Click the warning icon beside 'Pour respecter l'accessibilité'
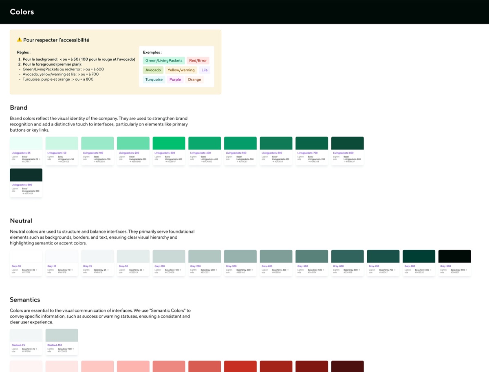Screen dimensions: 489x372 point(19,40)
